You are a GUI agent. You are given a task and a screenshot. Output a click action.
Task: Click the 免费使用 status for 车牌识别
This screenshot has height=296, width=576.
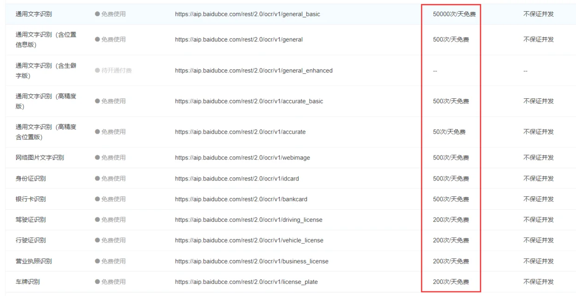pos(111,282)
